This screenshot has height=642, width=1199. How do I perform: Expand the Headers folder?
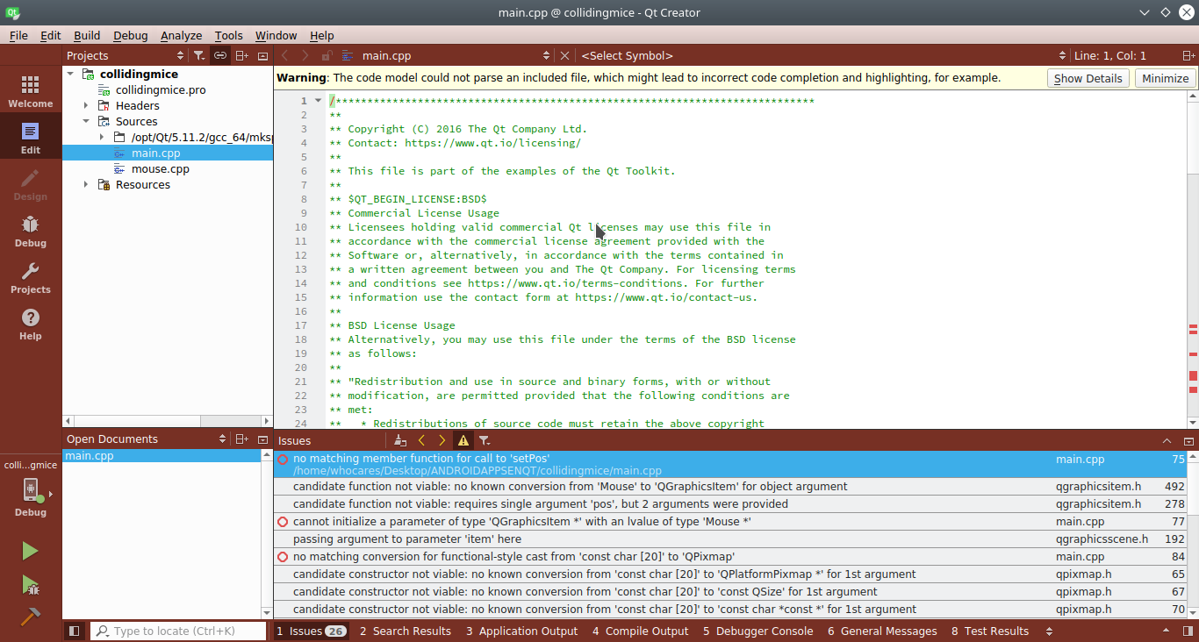pyautogui.click(x=86, y=106)
